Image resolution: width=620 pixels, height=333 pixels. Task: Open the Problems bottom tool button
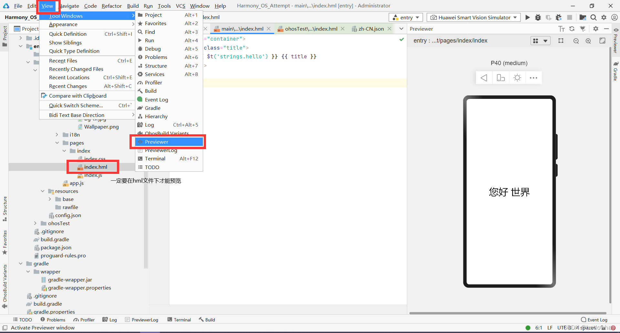click(x=53, y=320)
